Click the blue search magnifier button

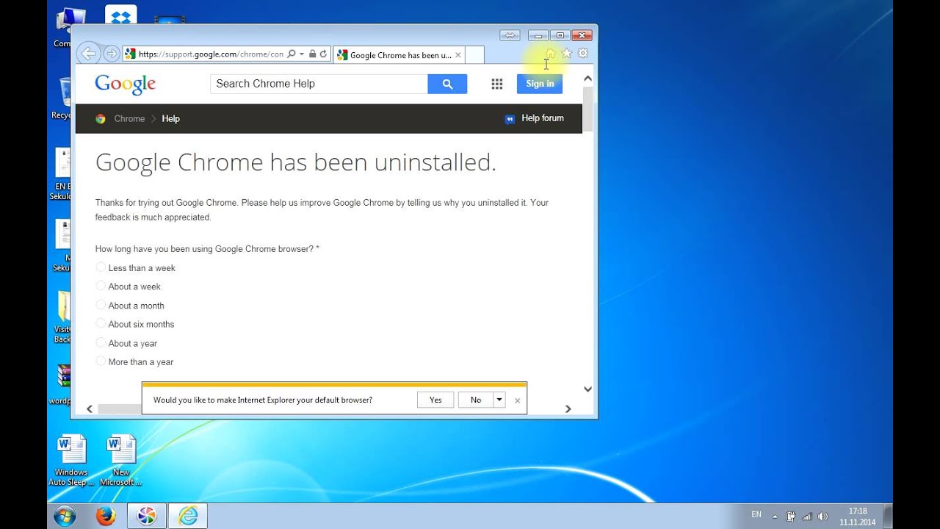point(447,84)
